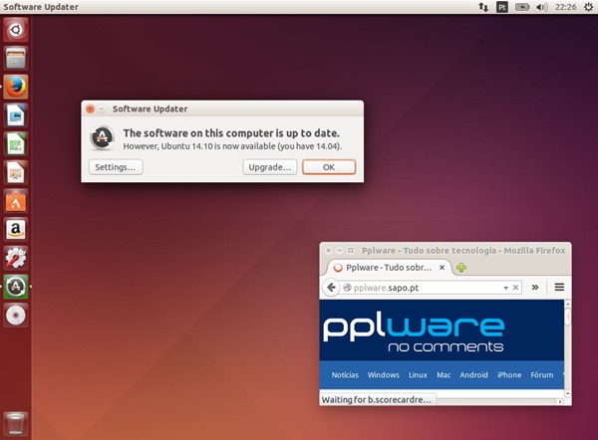Open Ubuntu Software Center from the launcher
Screen dimensions: 598x440
point(16,201)
